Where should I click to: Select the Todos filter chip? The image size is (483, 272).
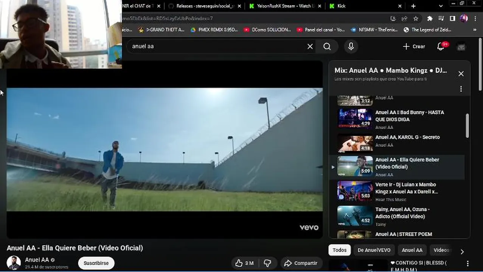pyautogui.click(x=339, y=250)
